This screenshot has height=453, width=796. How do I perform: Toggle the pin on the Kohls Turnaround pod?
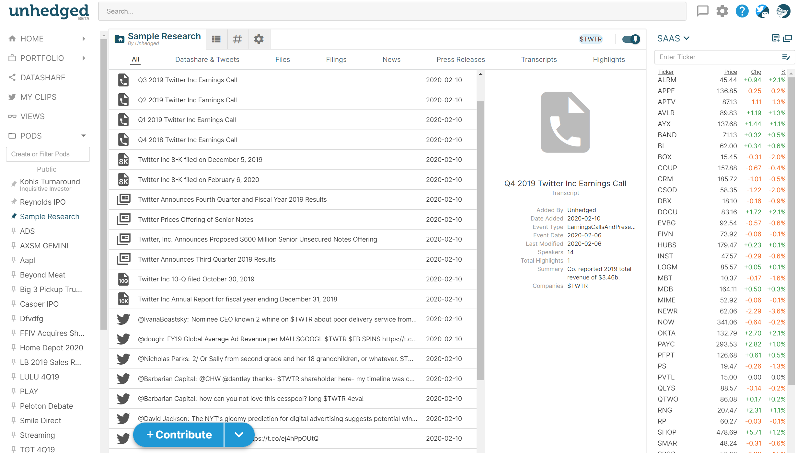pyautogui.click(x=14, y=184)
